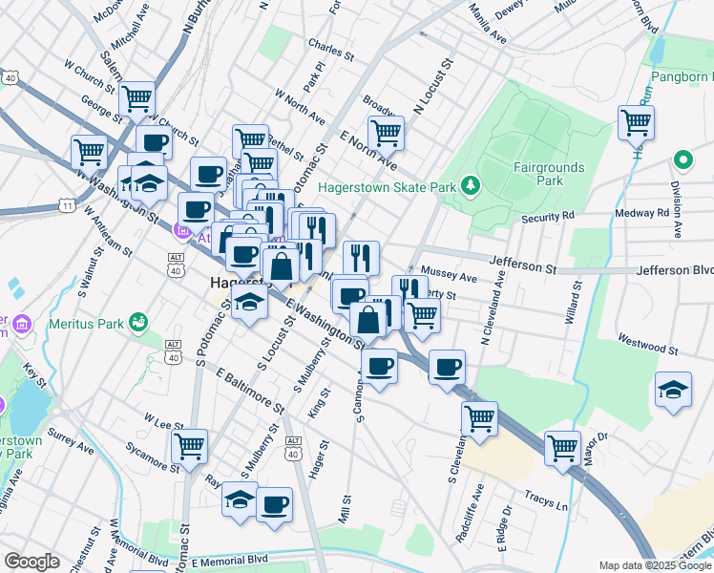
Task: Click the cart marker below Liberty St
Action: (422, 316)
